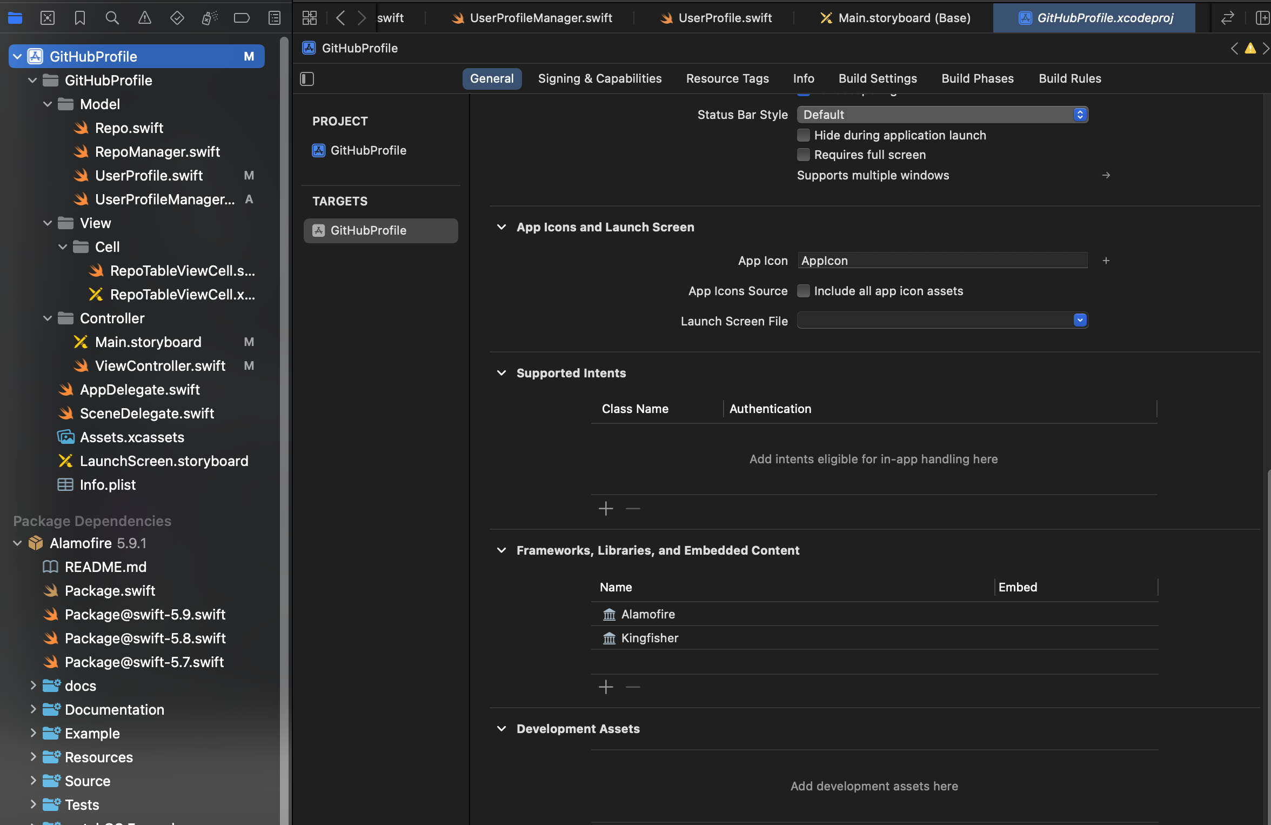Open the Debug navigator spray icon

pyautogui.click(x=210, y=18)
